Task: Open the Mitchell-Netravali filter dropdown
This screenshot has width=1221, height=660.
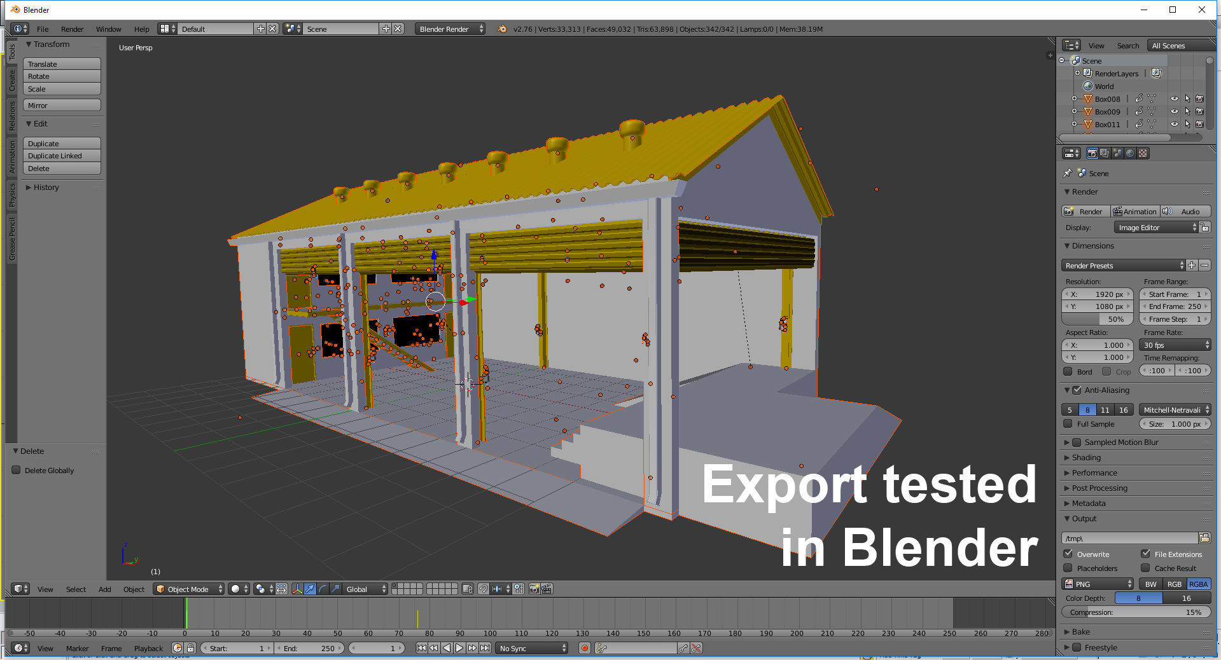Action: tap(1175, 409)
